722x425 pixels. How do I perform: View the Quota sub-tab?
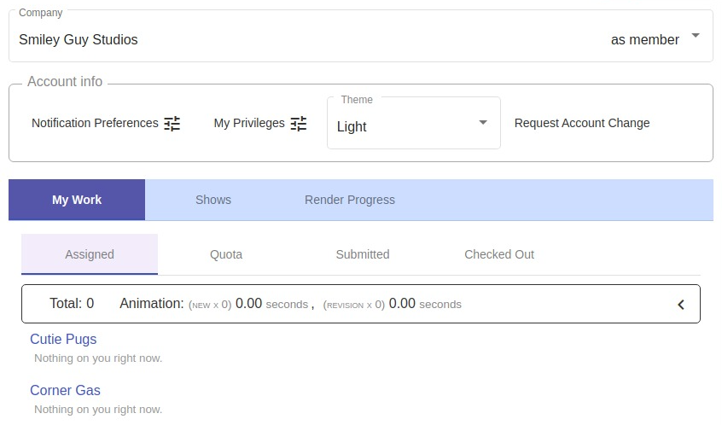[226, 254]
